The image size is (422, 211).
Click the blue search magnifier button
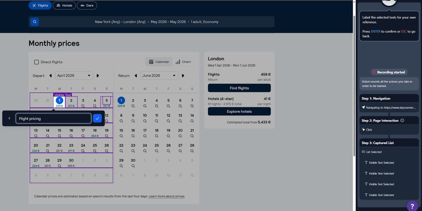(35, 22)
